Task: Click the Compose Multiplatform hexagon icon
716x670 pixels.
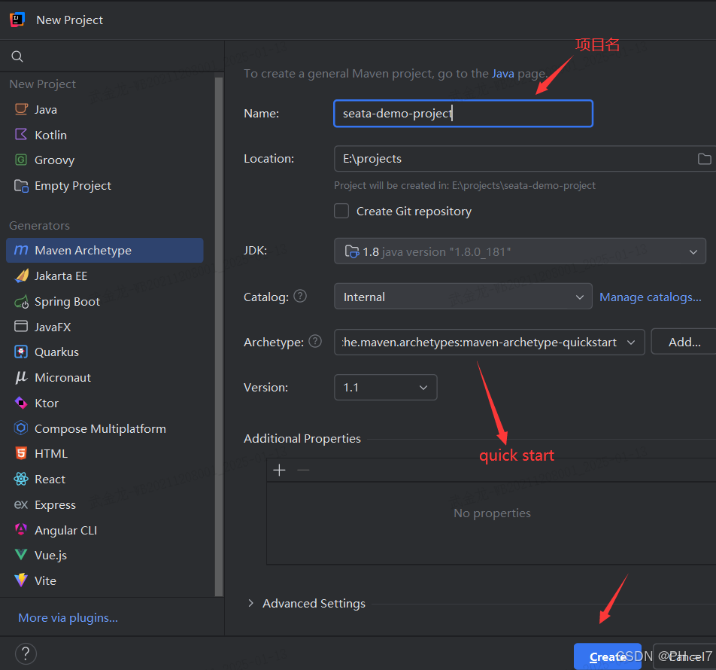Action: [x=21, y=428]
